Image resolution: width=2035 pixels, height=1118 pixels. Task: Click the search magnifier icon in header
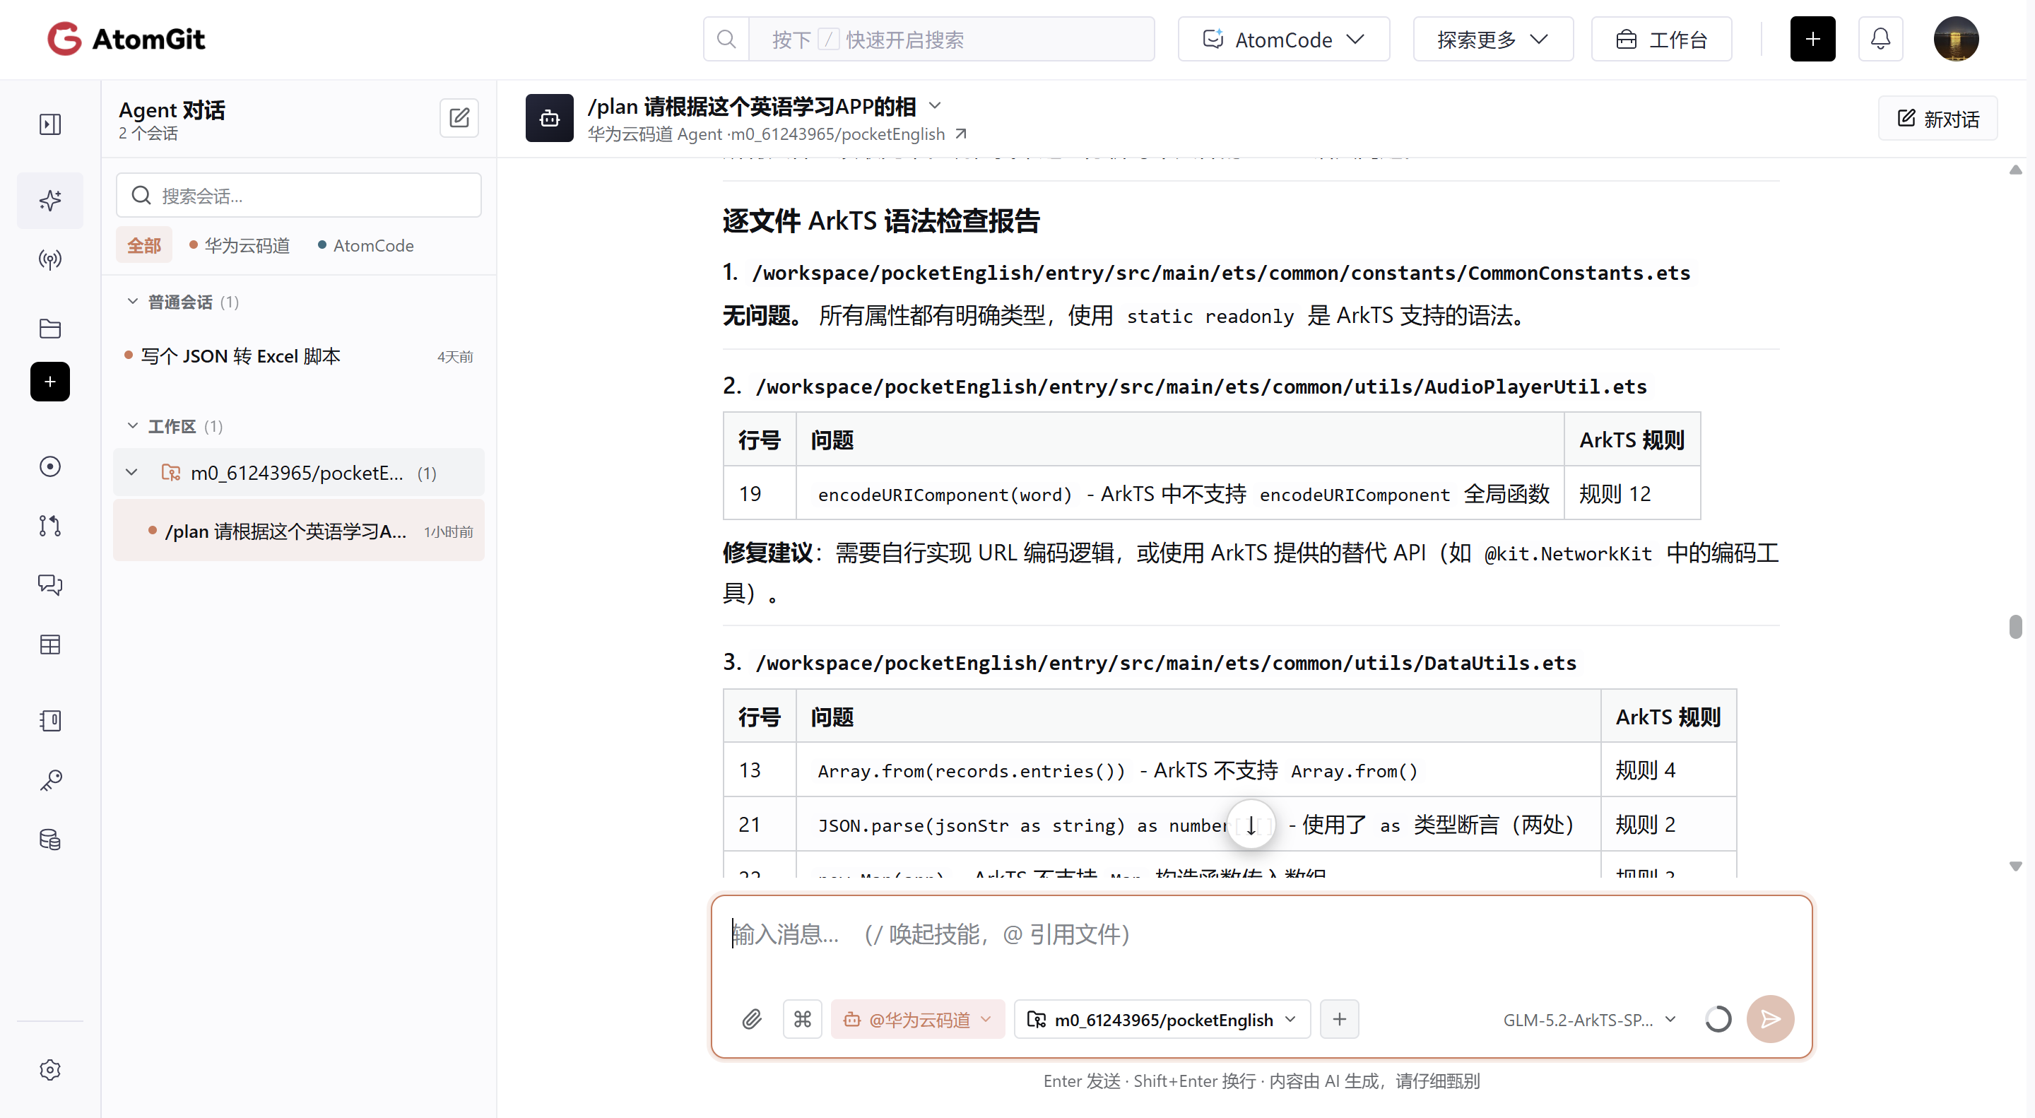pos(726,39)
